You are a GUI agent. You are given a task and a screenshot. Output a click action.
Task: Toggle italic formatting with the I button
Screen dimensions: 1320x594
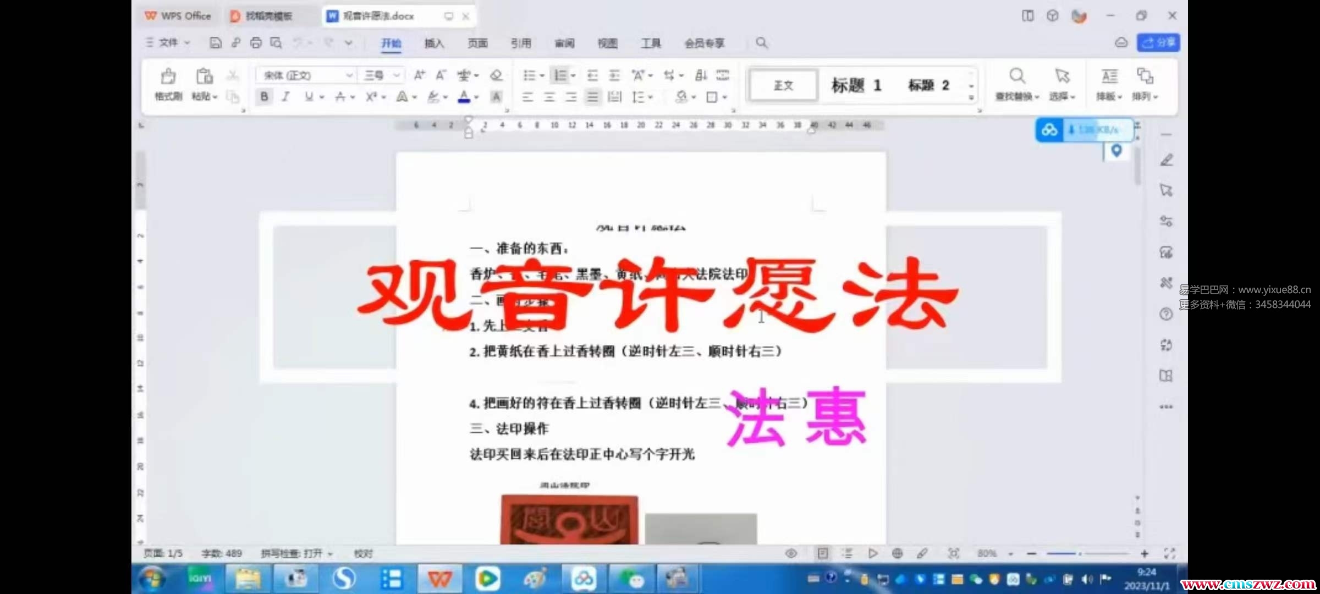[285, 97]
